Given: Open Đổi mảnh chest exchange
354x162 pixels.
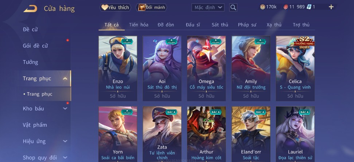Looking at the screenshot, I should (151, 7).
